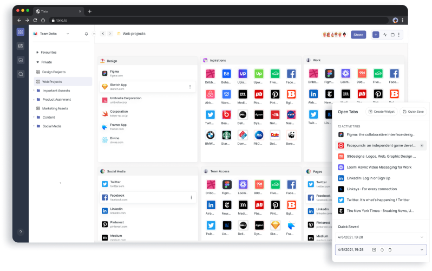The height and width of the screenshot is (271, 432).
Task: Open header three-dot more menu
Action: (398, 35)
